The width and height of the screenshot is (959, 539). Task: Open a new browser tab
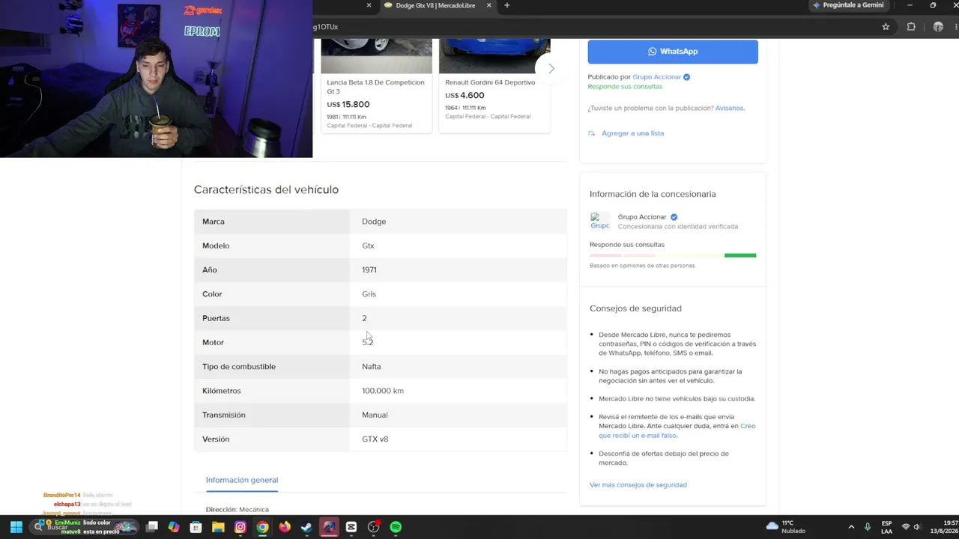coord(507,5)
